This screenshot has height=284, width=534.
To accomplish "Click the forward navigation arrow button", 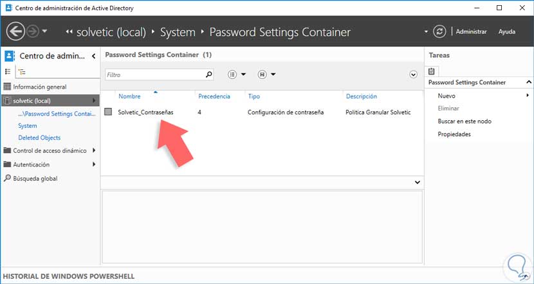I will pyautogui.click(x=33, y=31).
